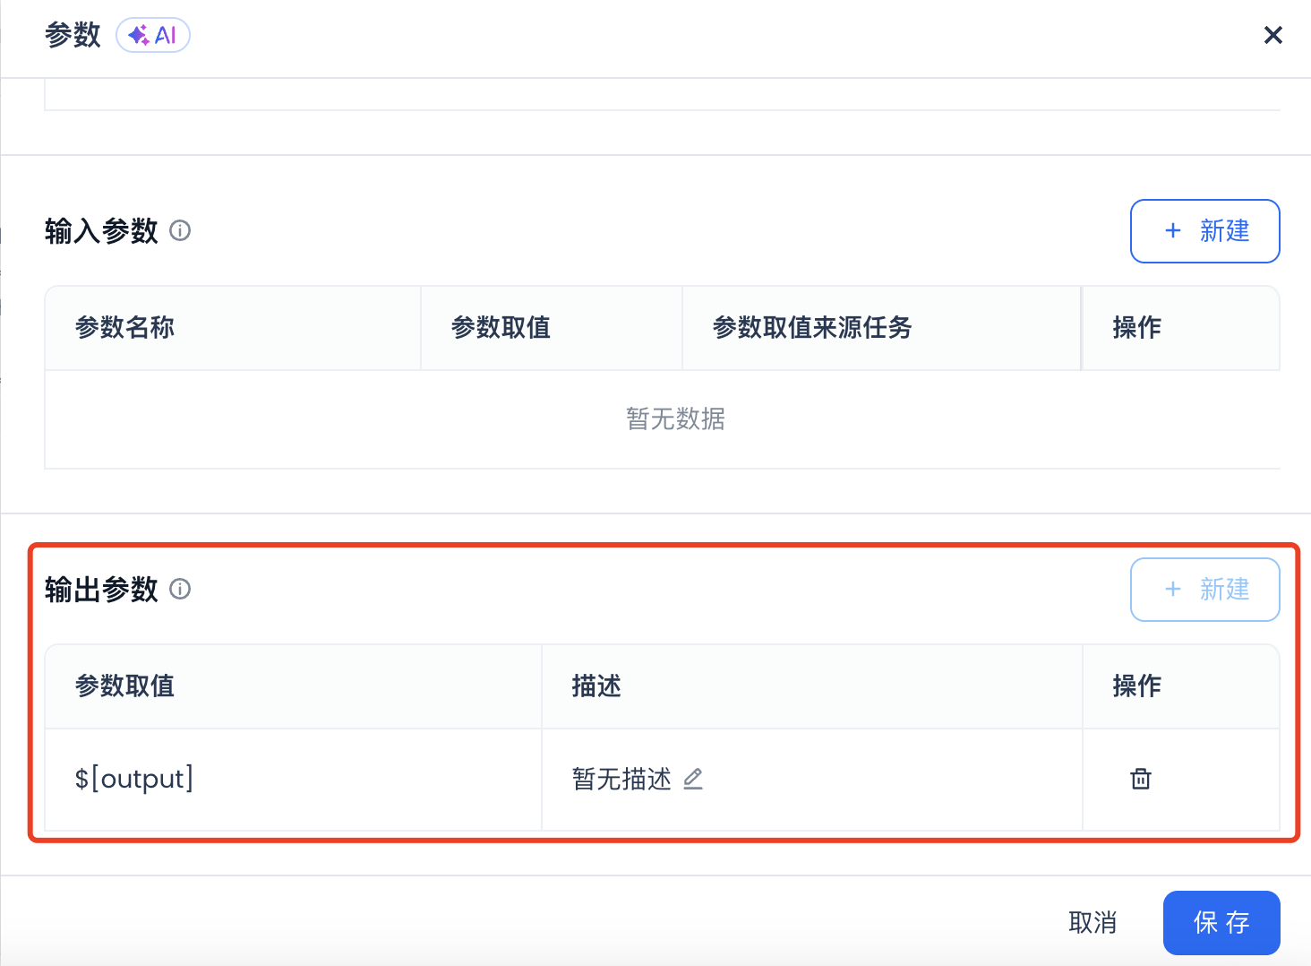Click 参数取值 header in output table
This screenshot has height=966, width=1311.
point(124,686)
